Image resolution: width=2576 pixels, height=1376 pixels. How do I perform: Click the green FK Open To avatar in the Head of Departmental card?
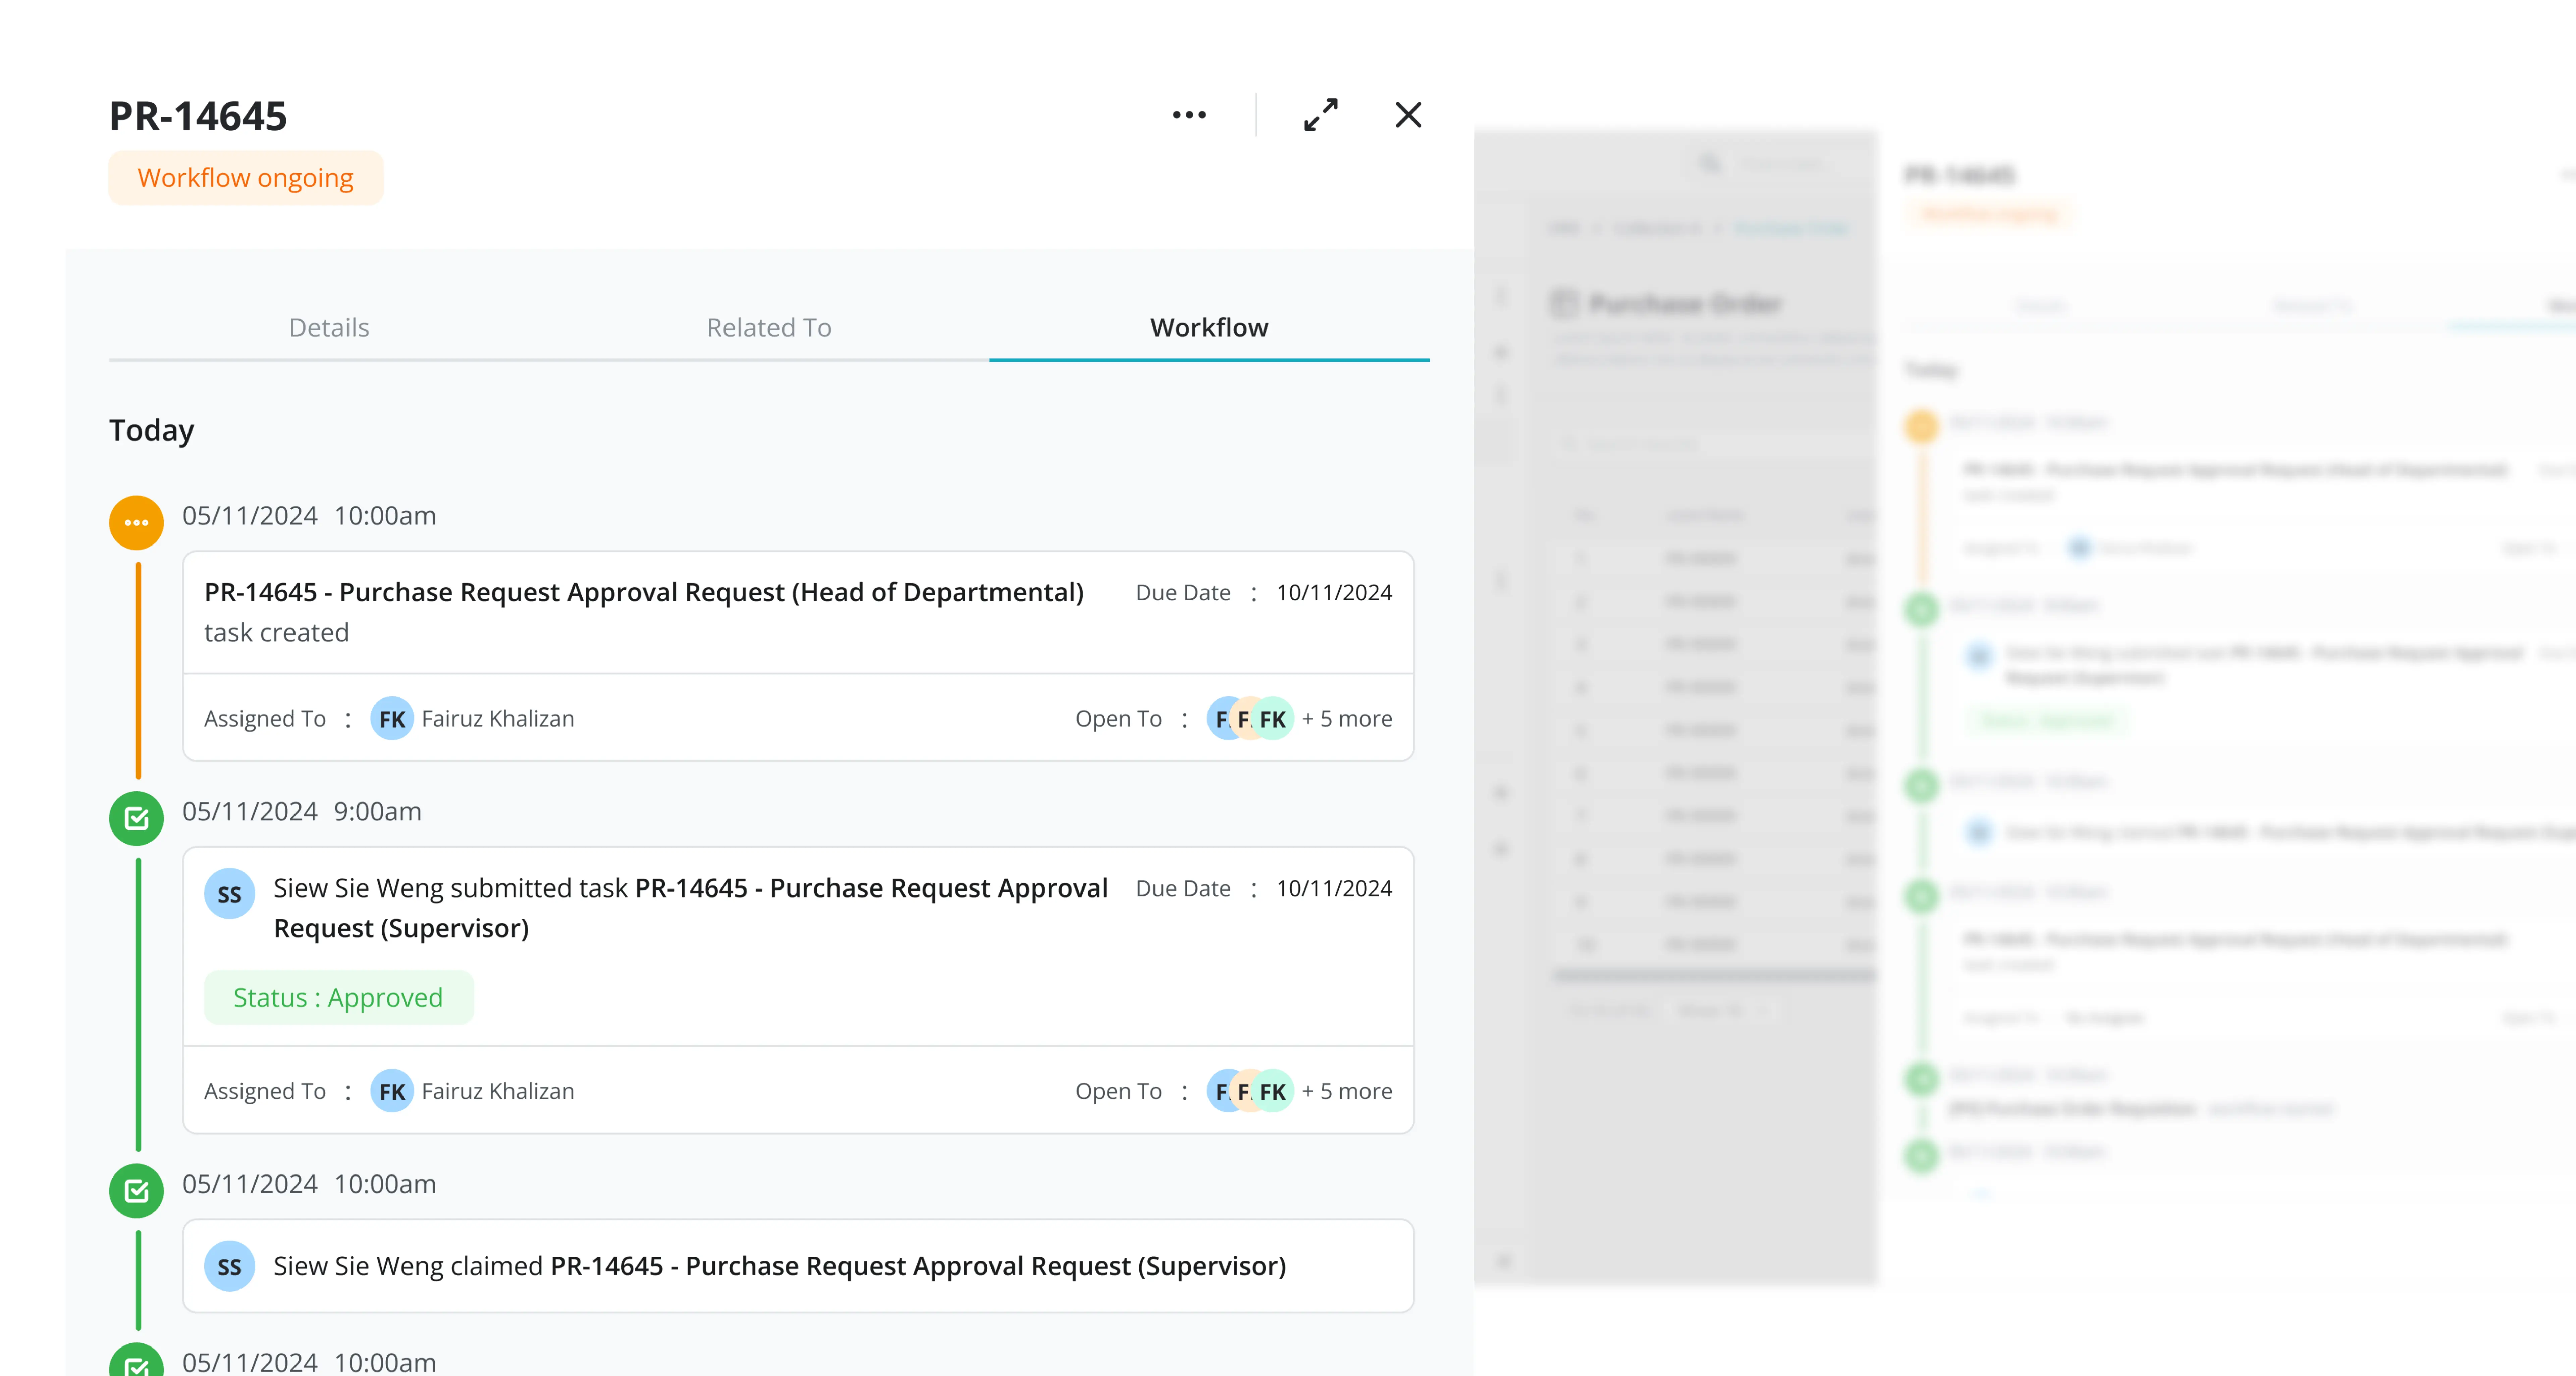coord(1273,719)
